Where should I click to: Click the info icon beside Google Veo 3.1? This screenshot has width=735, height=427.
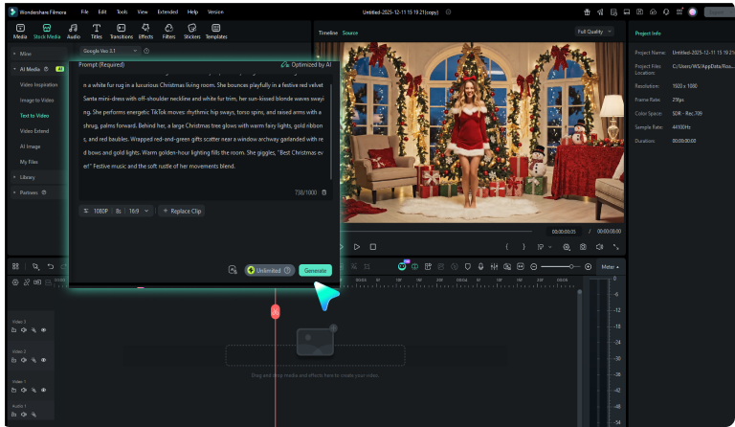coord(146,51)
